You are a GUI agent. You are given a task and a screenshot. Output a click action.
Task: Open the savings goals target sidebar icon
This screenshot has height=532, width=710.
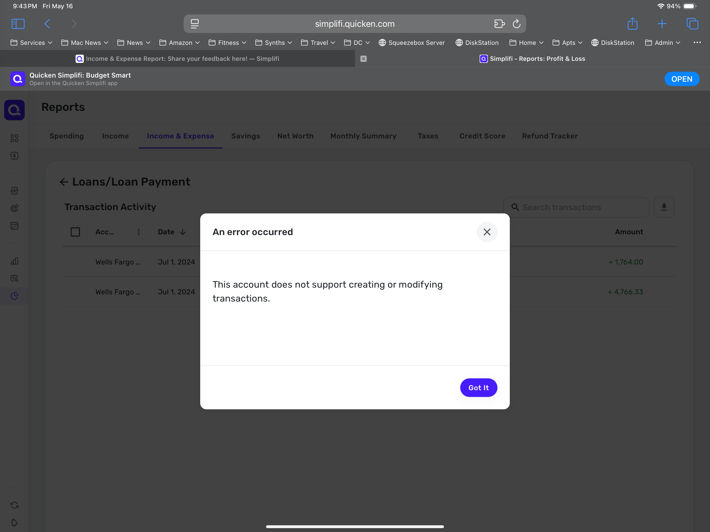click(14, 208)
